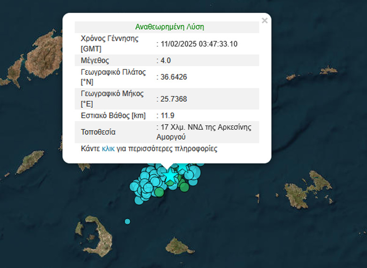This screenshot has height=268, width=367.
Task: Click the latitude value 36.6426
Action: coord(174,77)
